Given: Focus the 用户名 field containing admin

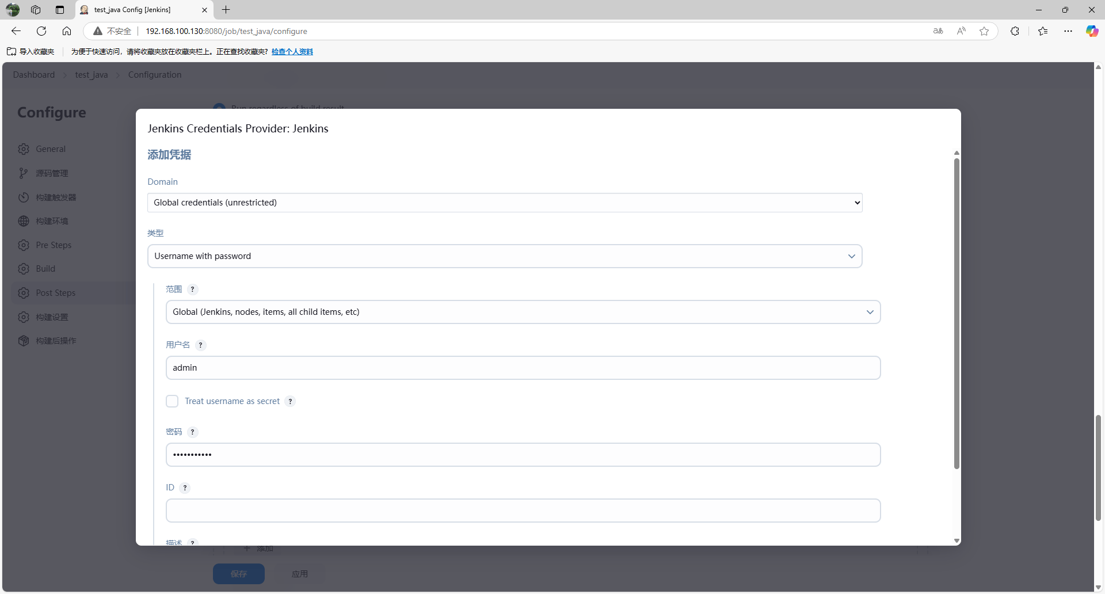Looking at the screenshot, I should [x=523, y=368].
